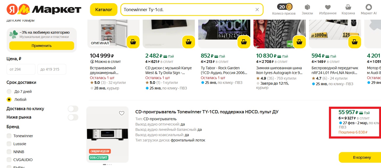Add Ty Tabor Rock Garden to cart
Viewport: 381px width, 168px height.
[244, 42]
